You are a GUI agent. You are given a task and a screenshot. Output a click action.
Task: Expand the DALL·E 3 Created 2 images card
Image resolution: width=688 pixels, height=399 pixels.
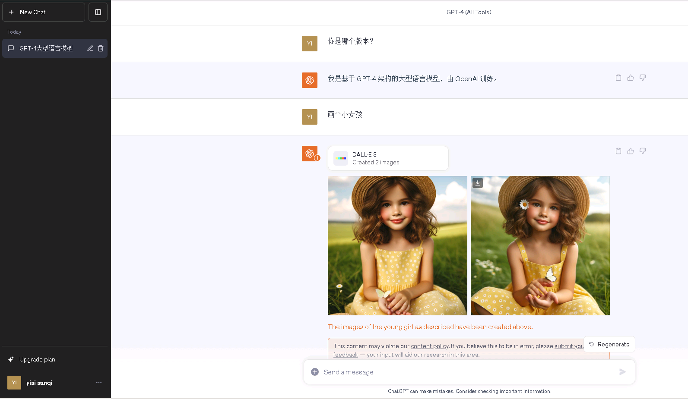[x=388, y=158]
